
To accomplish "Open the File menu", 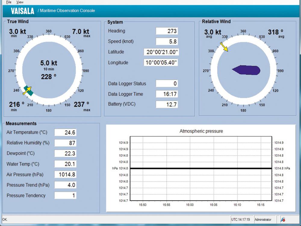I will (x=8, y=2).
